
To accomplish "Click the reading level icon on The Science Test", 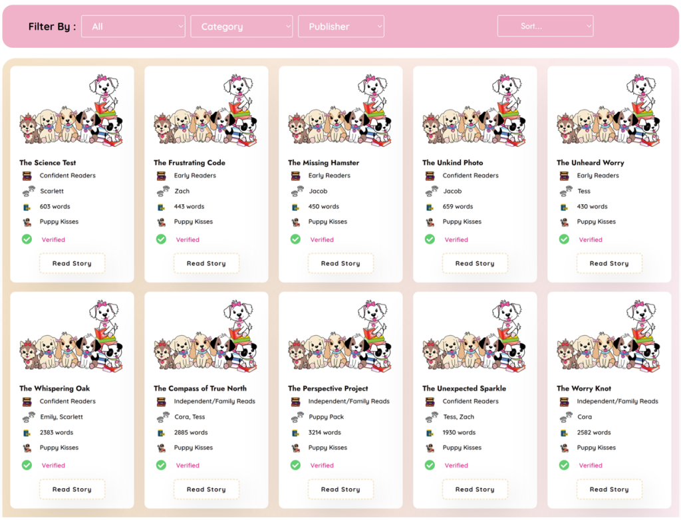I will click(27, 176).
